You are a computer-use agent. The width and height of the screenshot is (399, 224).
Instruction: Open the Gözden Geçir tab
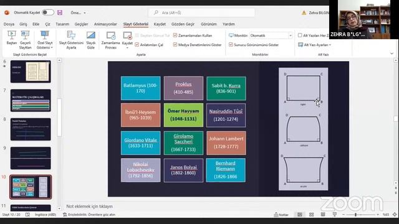(183, 24)
